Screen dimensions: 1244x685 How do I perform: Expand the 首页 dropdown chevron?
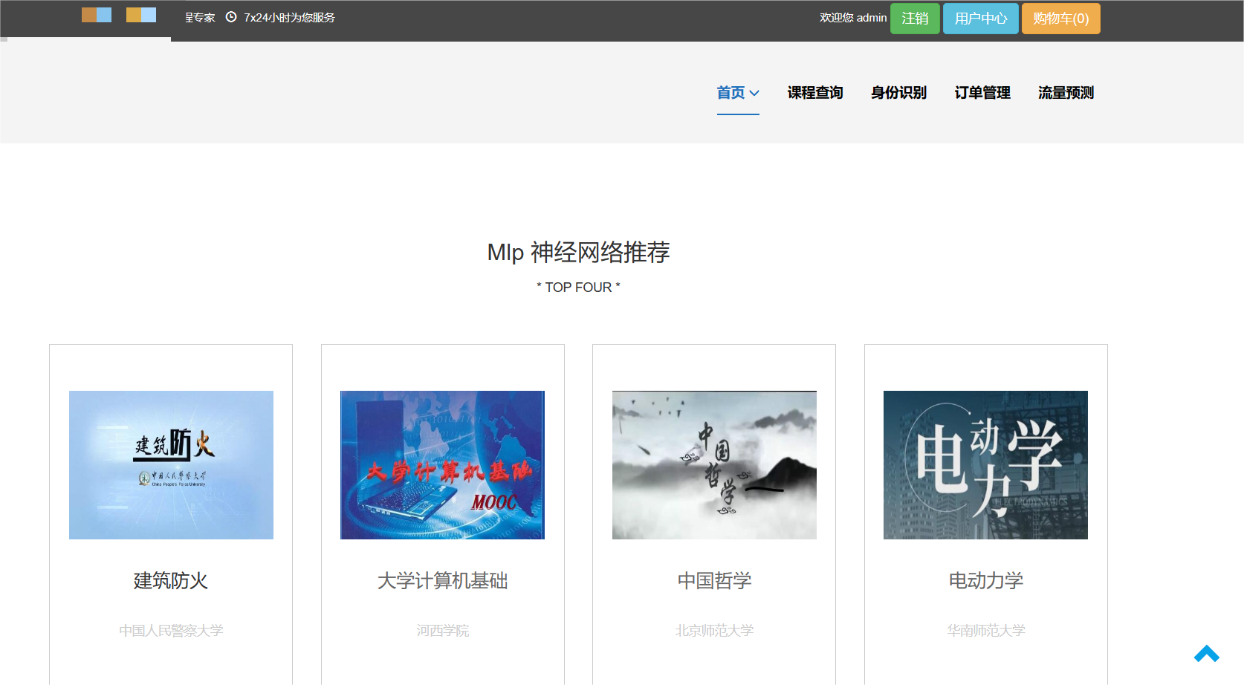pos(754,94)
